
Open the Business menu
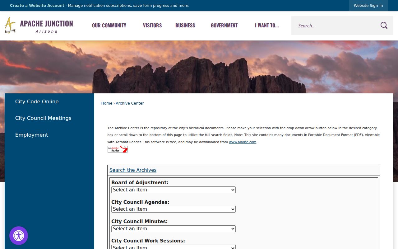[x=185, y=26]
